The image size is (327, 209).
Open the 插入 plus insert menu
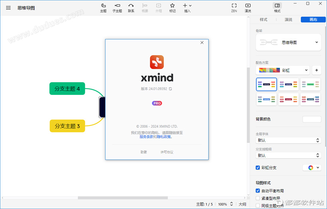[187, 8]
